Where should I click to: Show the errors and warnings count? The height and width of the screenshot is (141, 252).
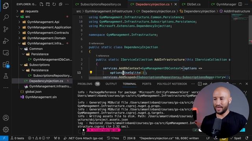39,138
